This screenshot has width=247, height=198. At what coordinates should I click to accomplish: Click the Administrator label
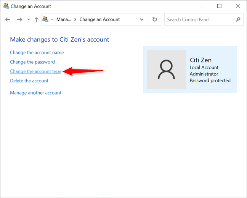[204, 74]
